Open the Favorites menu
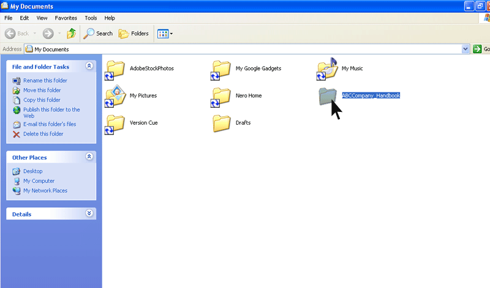The image size is (490, 288). pos(66,18)
